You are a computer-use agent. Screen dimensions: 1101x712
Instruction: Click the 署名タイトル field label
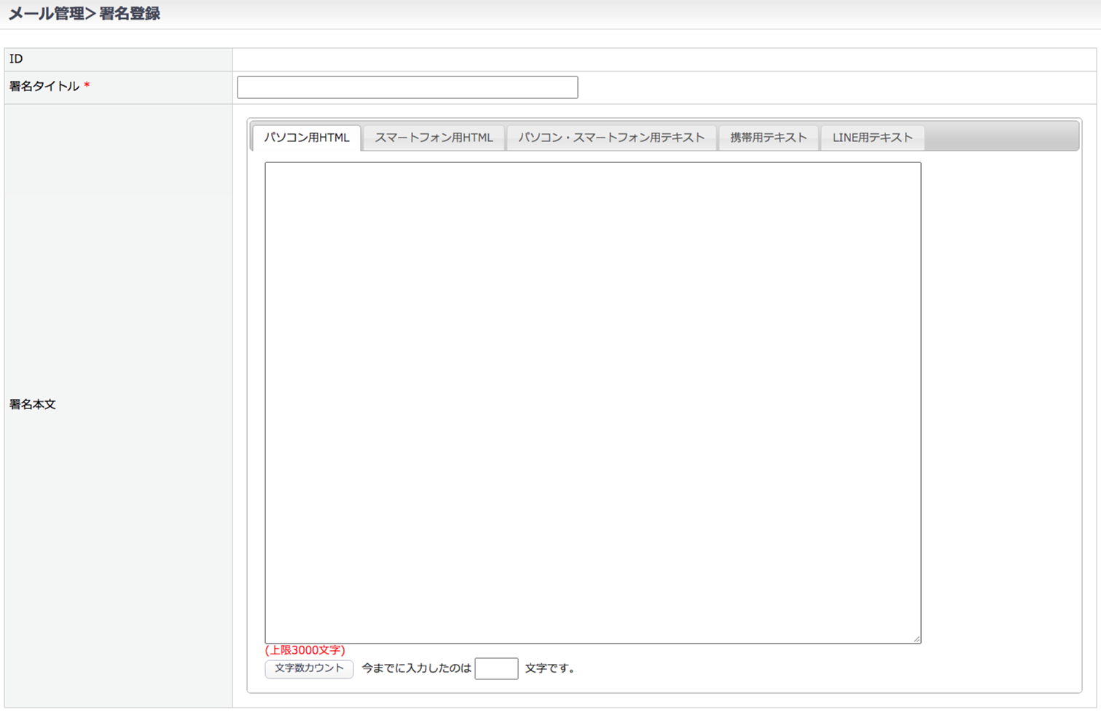click(x=44, y=87)
